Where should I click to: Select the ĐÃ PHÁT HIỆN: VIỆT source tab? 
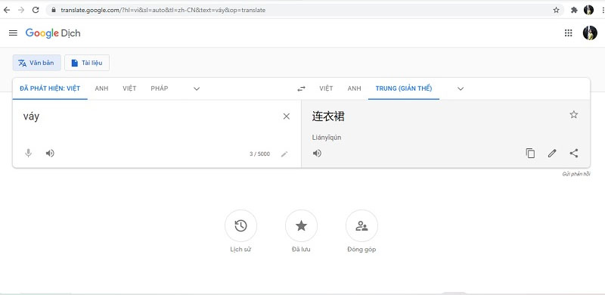pyautogui.click(x=50, y=88)
